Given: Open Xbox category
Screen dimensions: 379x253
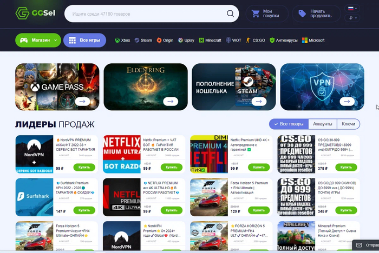Looking at the screenshot, I should point(122,41).
